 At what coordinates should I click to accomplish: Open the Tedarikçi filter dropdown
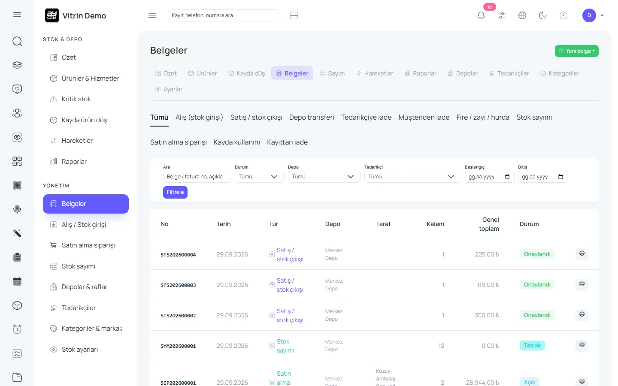click(x=412, y=177)
